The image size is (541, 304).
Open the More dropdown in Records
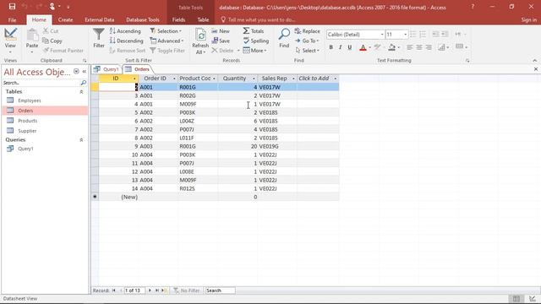(255, 51)
